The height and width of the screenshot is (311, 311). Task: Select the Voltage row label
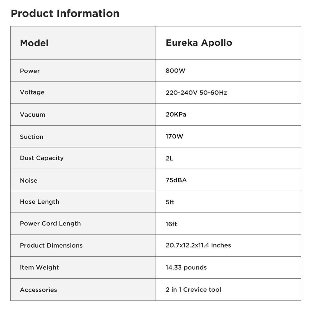click(x=32, y=92)
